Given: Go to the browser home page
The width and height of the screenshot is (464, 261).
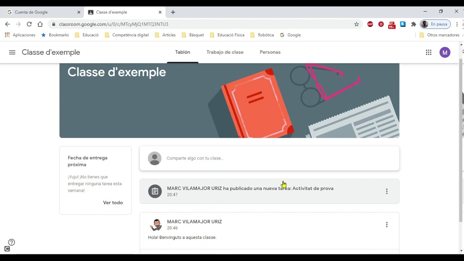Looking at the screenshot, I should click(40, 24).
